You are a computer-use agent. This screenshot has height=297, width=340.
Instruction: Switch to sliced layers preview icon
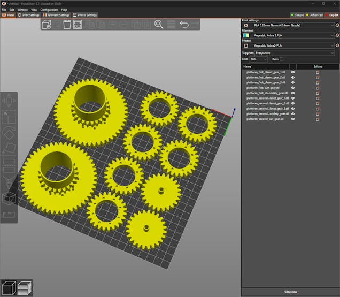tap(25, 287)
